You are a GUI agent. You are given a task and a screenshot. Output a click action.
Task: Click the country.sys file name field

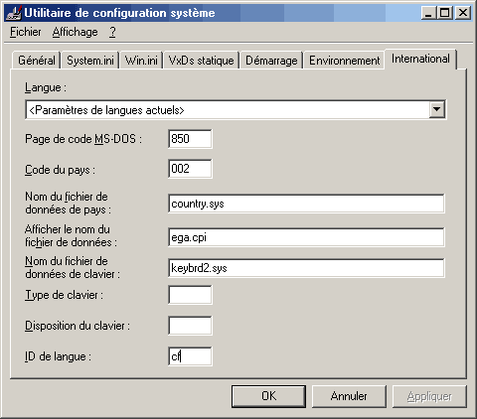(x=306, y=204)
